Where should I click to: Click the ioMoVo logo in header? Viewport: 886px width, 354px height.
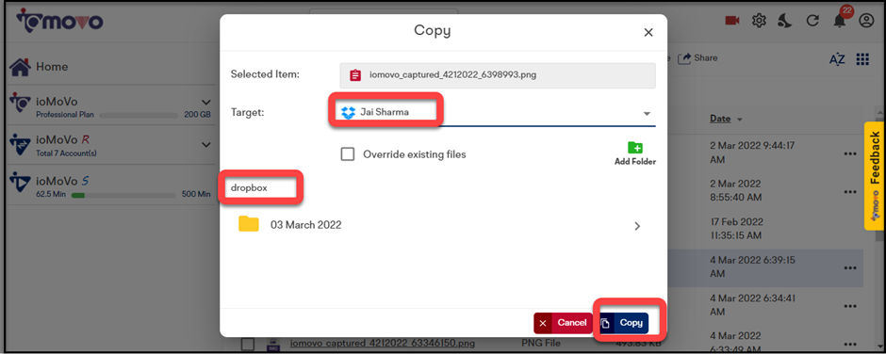pyautogui.click(x=59, y=21)
